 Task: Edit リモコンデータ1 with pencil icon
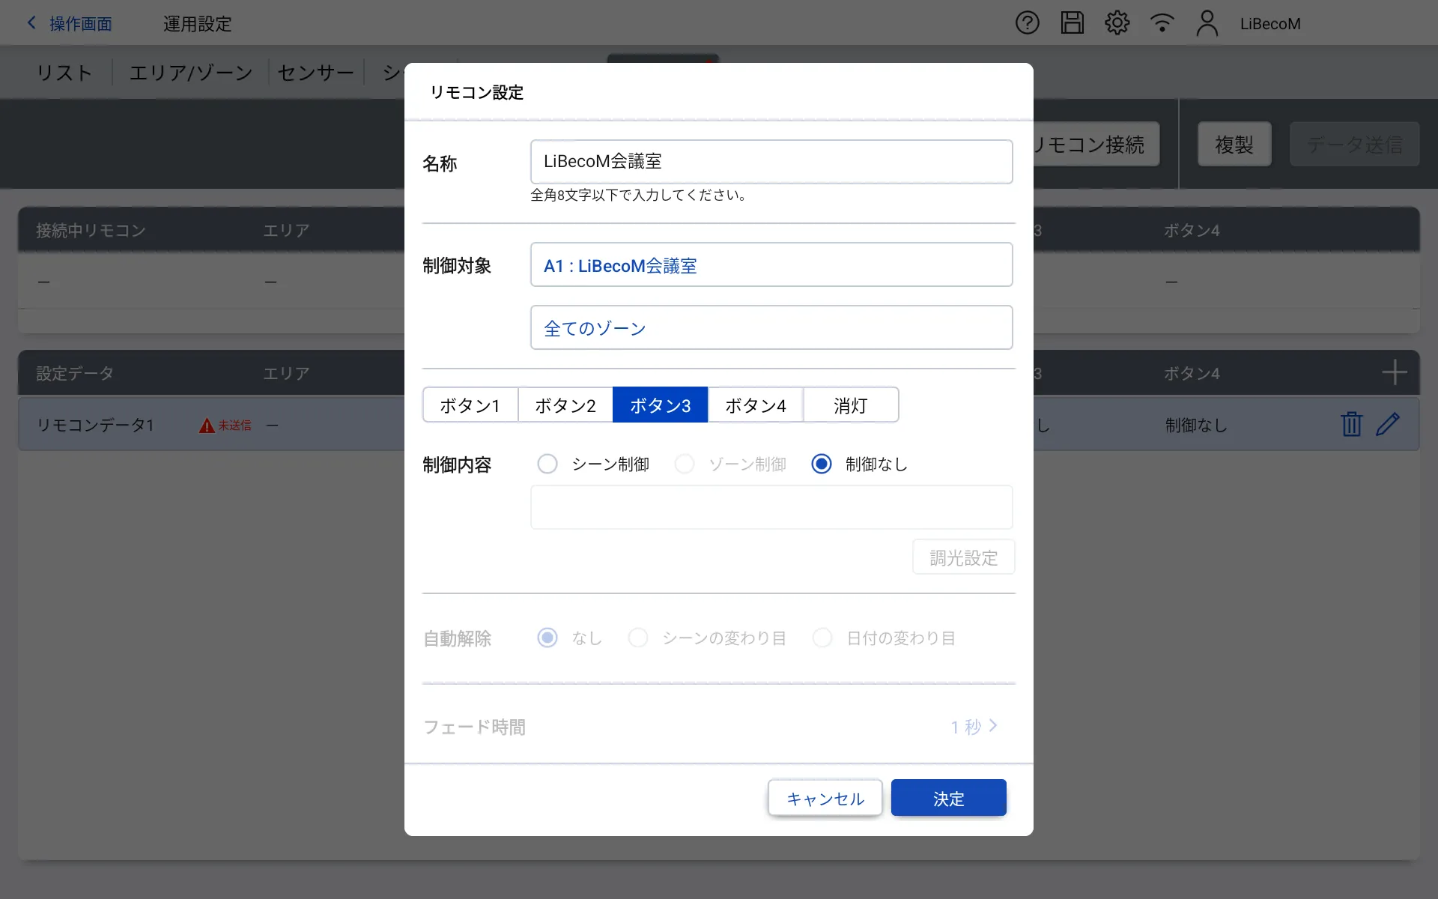[1387, 424]
